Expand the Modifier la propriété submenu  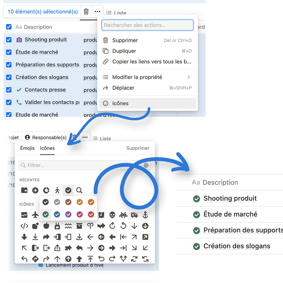(147, 77)
